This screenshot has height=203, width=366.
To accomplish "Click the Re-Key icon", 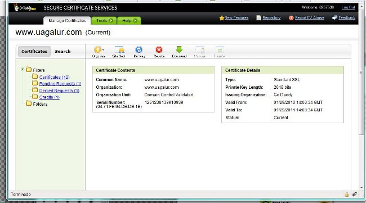I will tap(139, 49).
